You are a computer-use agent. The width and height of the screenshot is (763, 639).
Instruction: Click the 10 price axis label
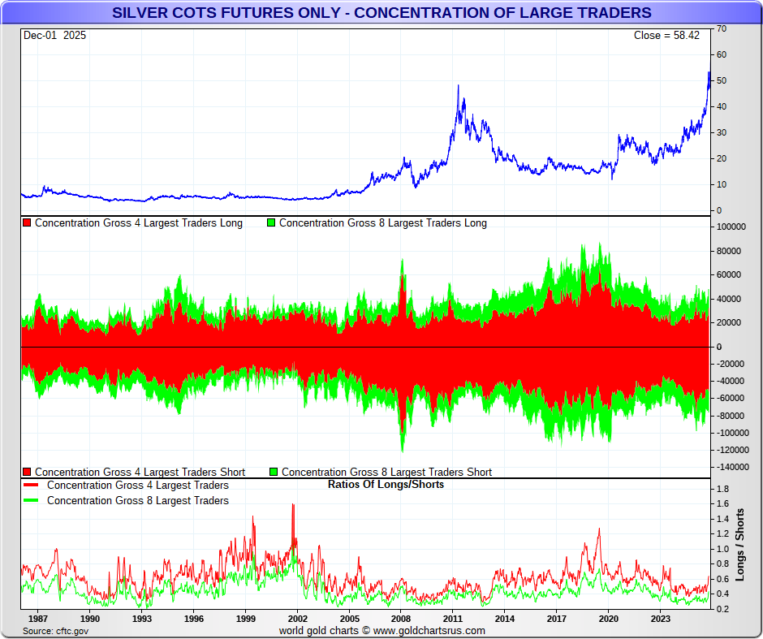(x=722, y=185)
